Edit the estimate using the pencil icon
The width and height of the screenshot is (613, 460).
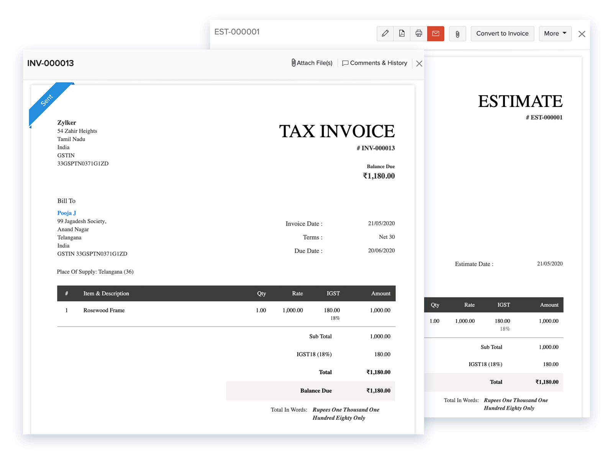click(385, 34)
